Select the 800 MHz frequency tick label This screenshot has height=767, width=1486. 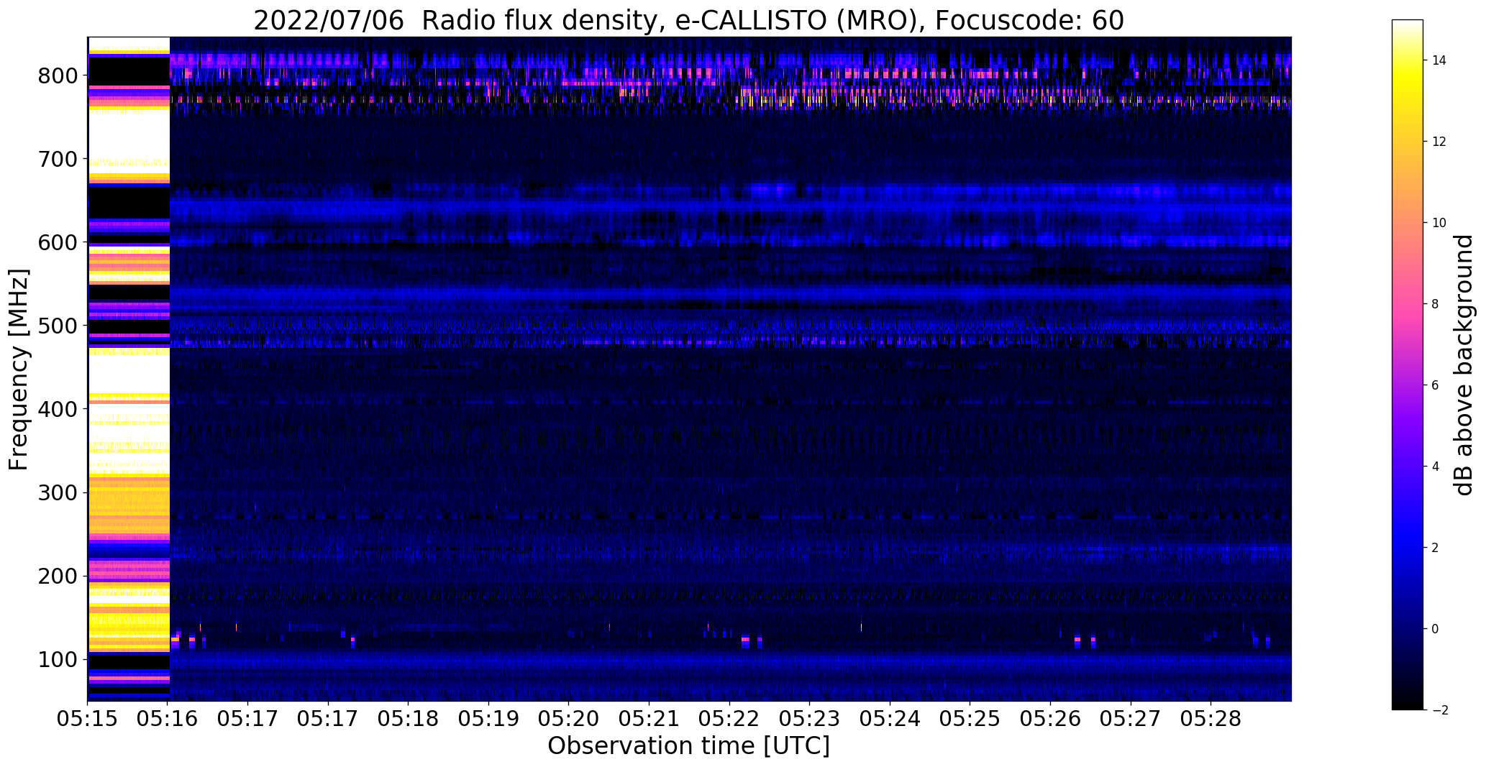point(58,75)
